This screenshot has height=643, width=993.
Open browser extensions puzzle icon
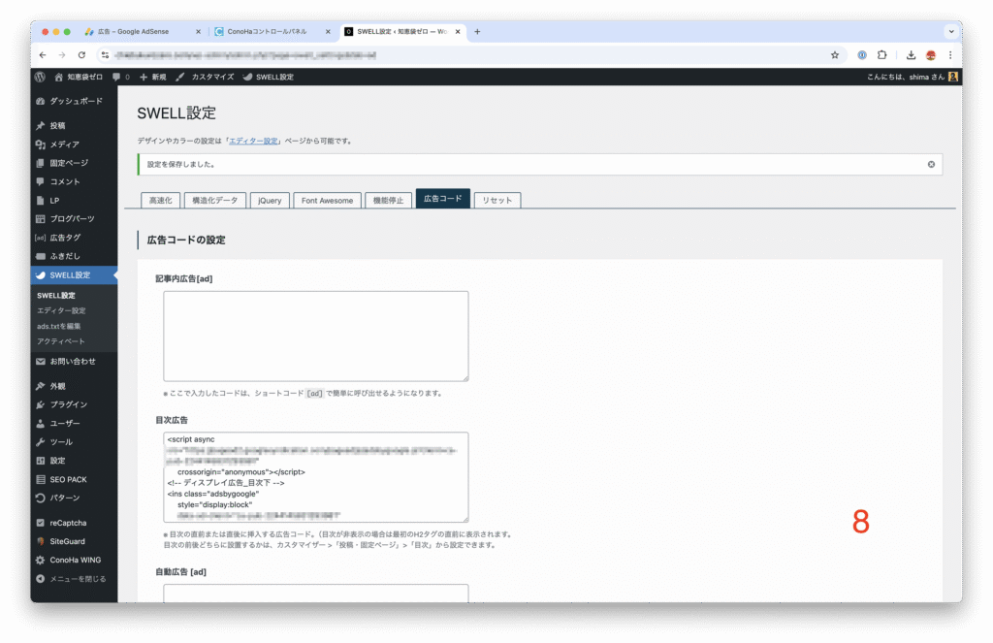881,55
